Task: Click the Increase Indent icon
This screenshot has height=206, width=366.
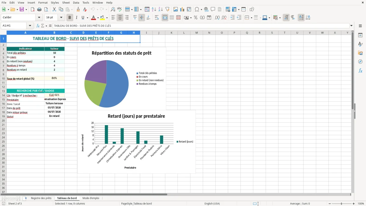Action: point(232,18)
